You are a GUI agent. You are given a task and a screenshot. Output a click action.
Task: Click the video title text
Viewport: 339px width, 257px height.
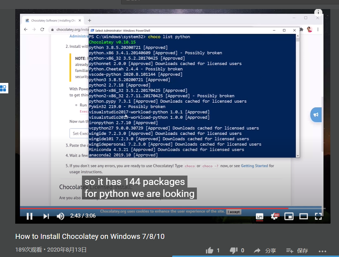(x=90, y=236)
